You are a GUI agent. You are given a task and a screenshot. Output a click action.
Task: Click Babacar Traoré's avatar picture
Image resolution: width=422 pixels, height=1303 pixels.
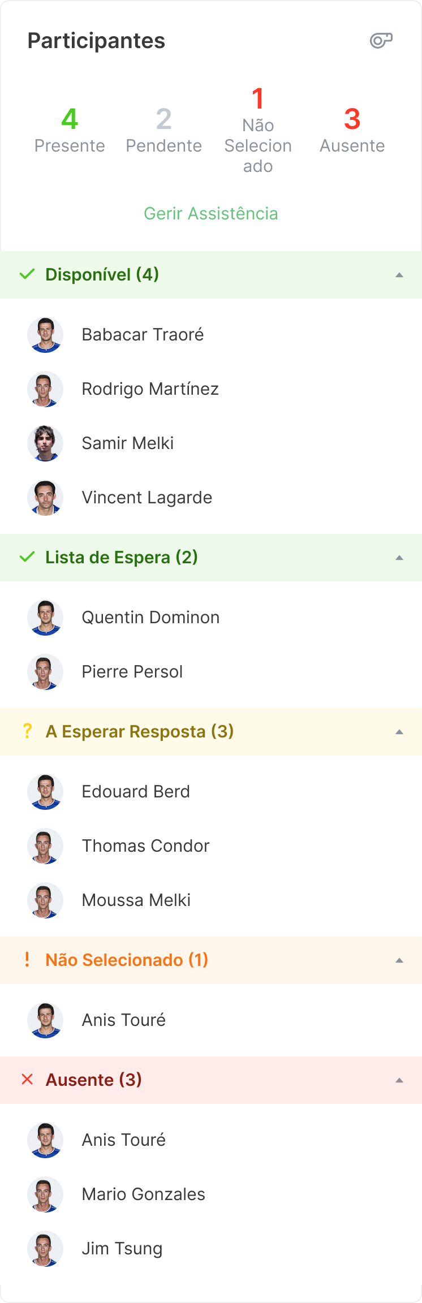click(x=45, y=334)
